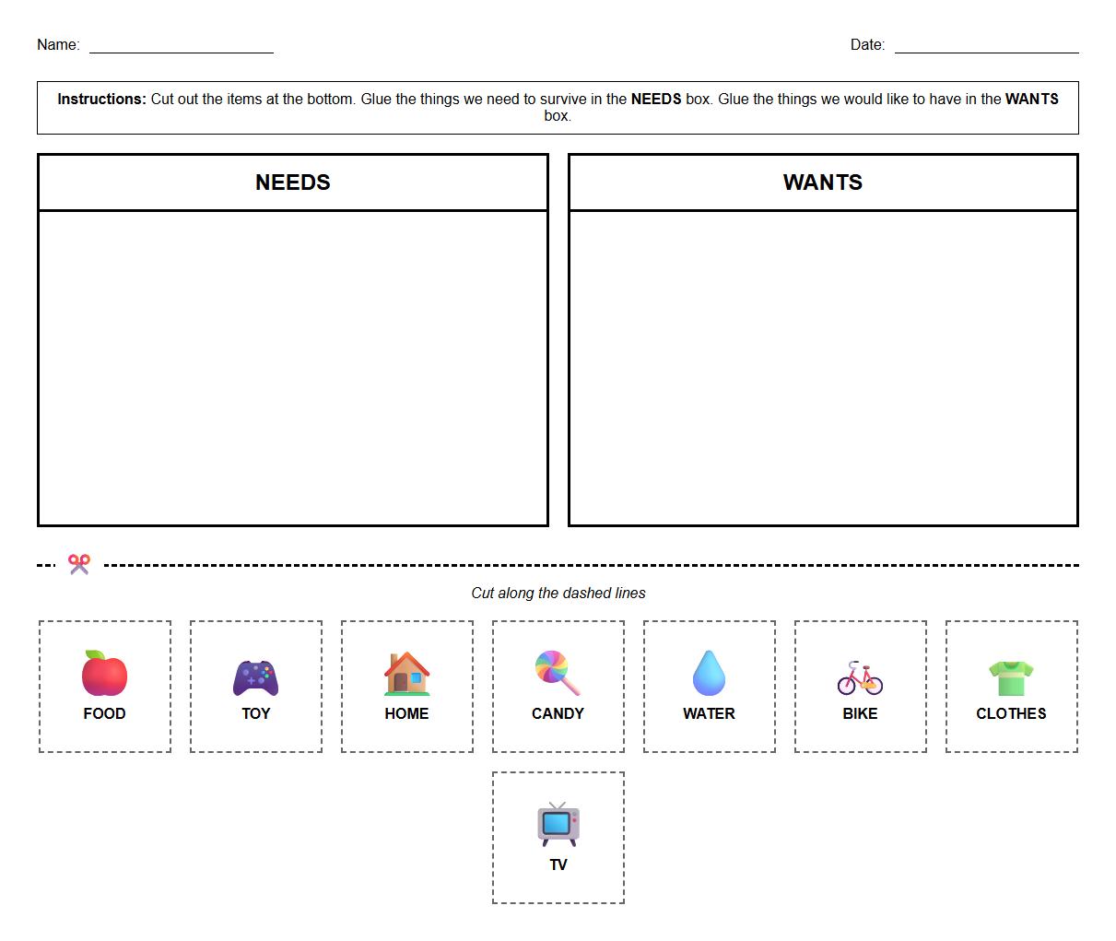The width and height of the screenshot is (1116, 941).
Task: Select the lollipop icon labeled CANDY
Action: pyautogui.click(x=558, y=672)
